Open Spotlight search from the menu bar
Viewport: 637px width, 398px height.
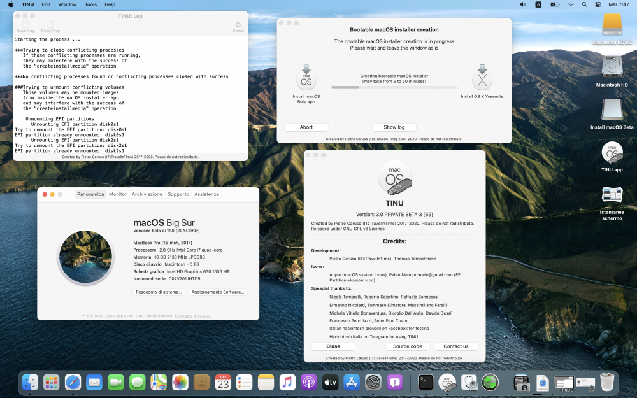tap(584, 4)
